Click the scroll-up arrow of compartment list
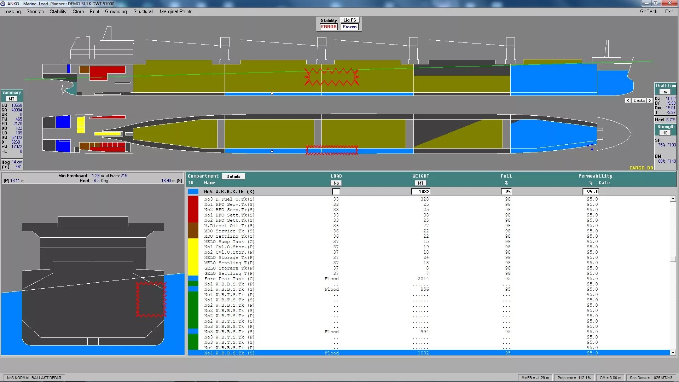 point(673,199)
